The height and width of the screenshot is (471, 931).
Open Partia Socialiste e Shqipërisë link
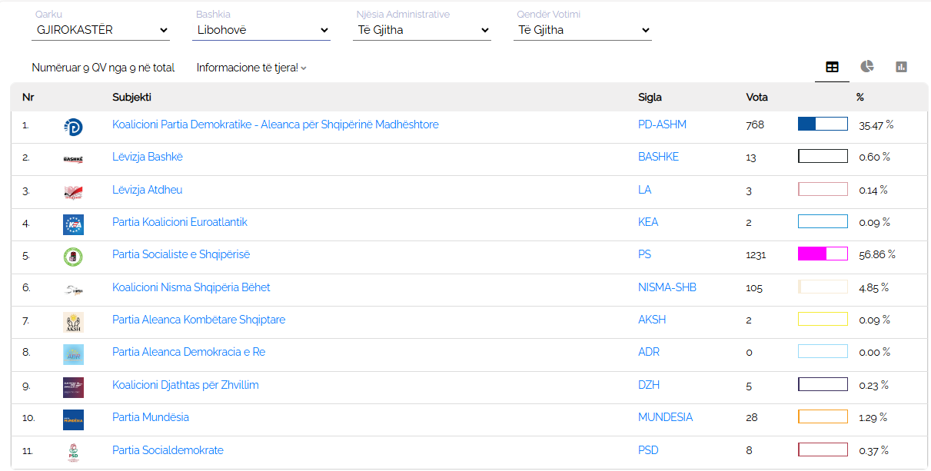click(181, 254)
